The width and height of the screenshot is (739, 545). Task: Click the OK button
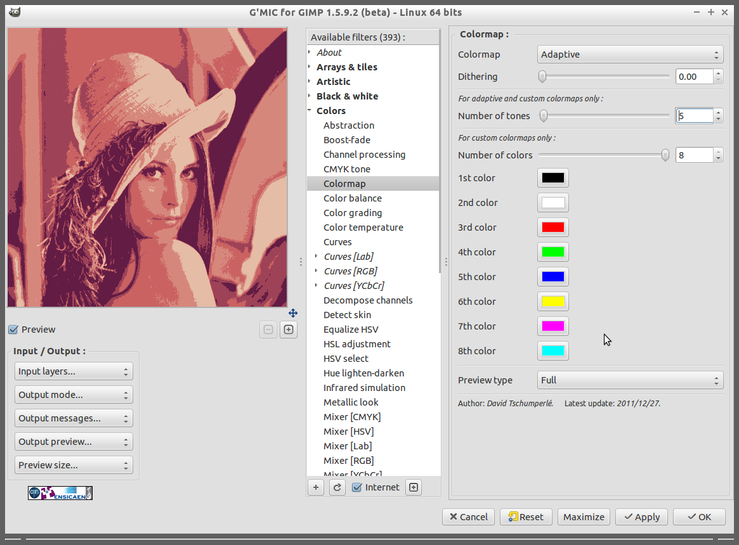tap(699, 516)
